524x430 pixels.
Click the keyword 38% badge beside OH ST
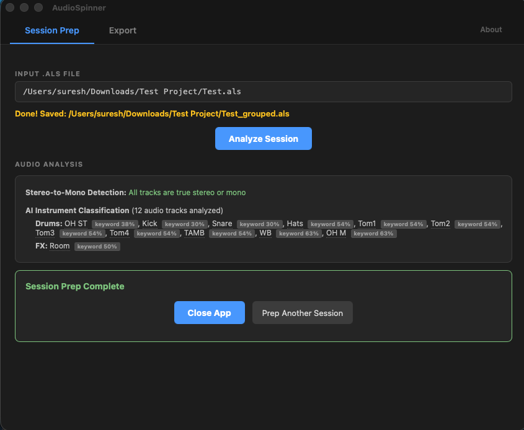click(114, 224)
